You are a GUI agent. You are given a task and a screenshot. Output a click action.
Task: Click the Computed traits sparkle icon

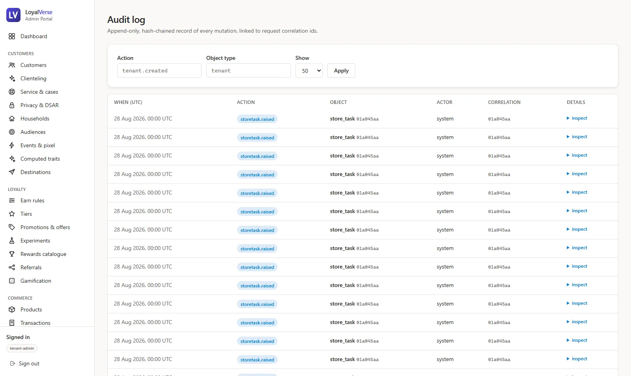(12, 159)
